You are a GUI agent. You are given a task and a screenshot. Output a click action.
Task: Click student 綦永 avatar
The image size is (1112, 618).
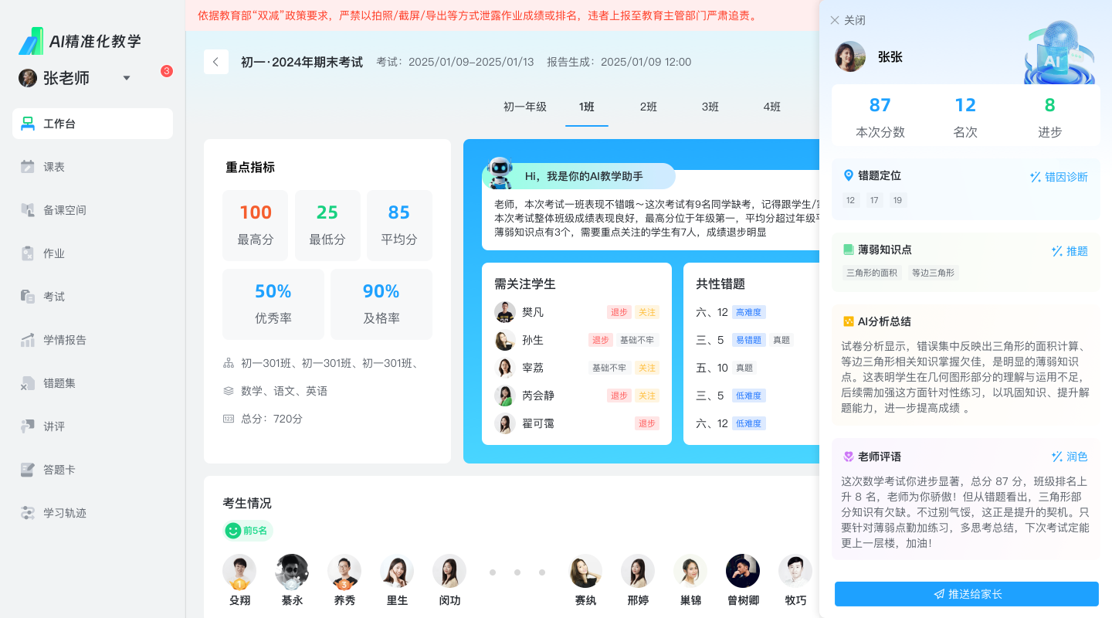coord(292,572)
